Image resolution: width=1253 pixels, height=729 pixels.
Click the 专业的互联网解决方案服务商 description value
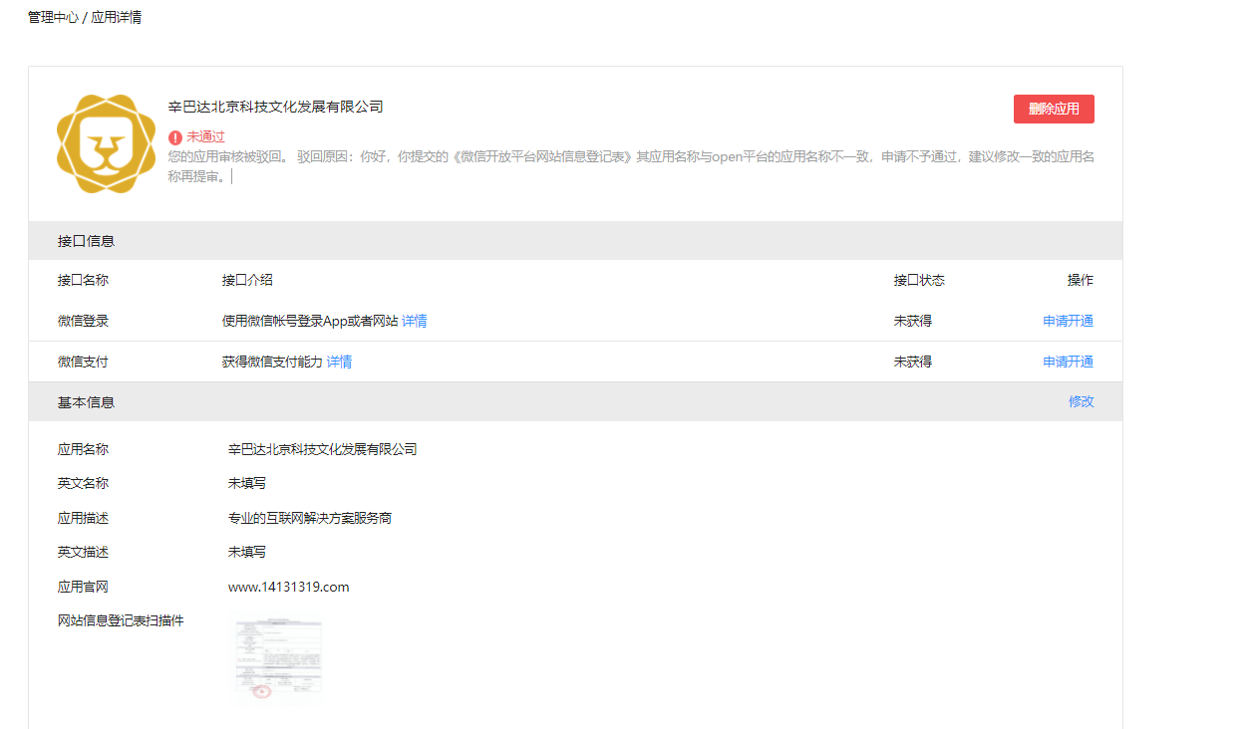click(310, 518)
